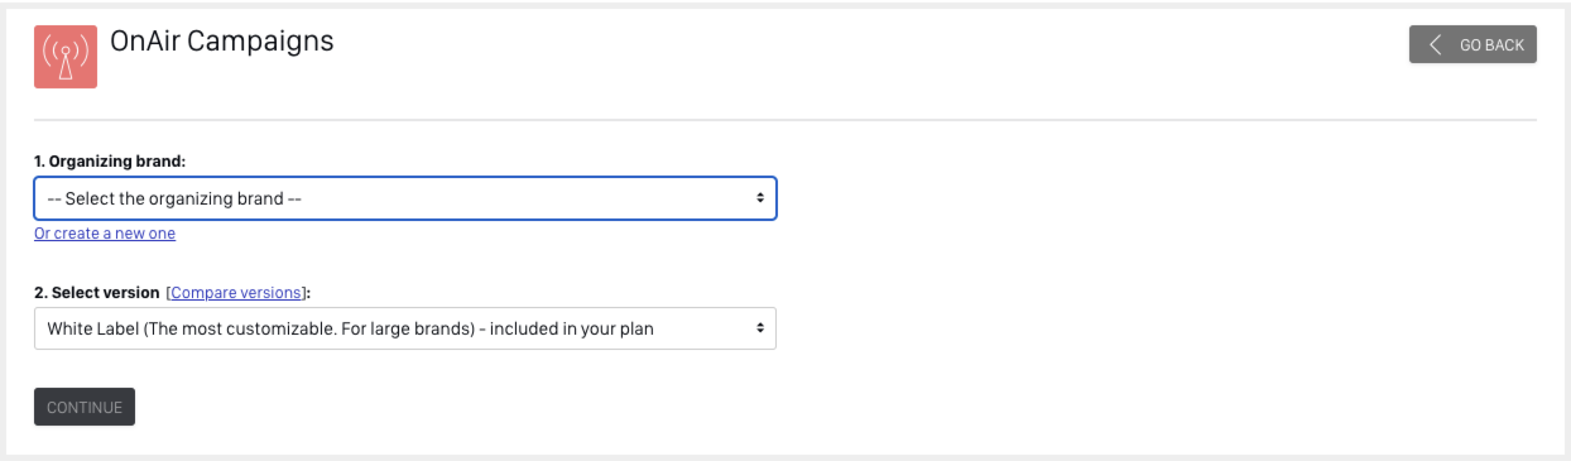Click the 'GO BACK' text label
1571x461 pixels.
pyautogui.click(x=1491, y=45)
